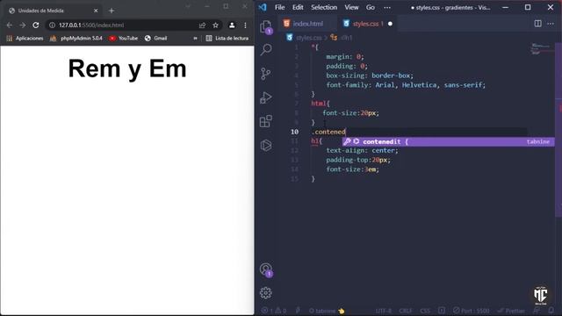This screenshot has height=316, width=562.
Task: Select the Unidades de Medida browser tab
Action: 54,11
